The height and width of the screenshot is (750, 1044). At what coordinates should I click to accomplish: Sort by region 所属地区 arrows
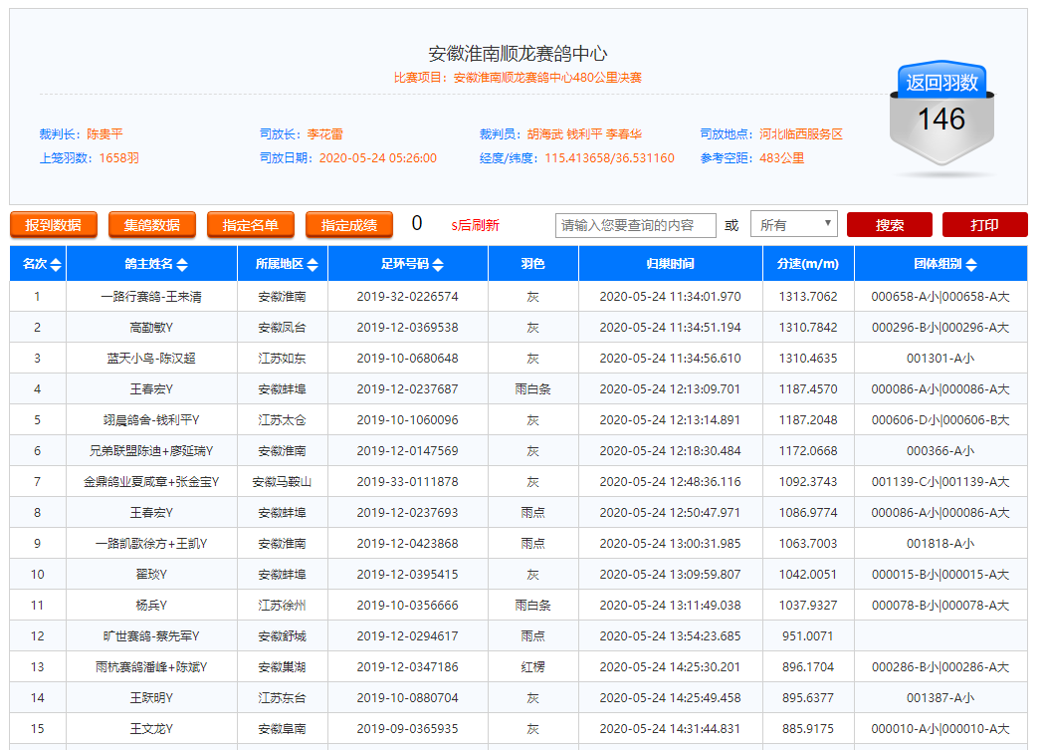click(313, 265)
